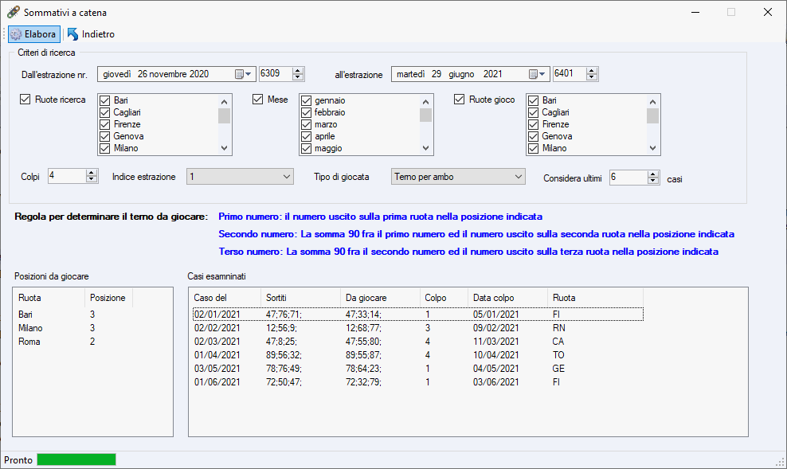The image size is (787, 469).
Task: Click the Sortiti value 78;76;49;
Action: (284, 369)
